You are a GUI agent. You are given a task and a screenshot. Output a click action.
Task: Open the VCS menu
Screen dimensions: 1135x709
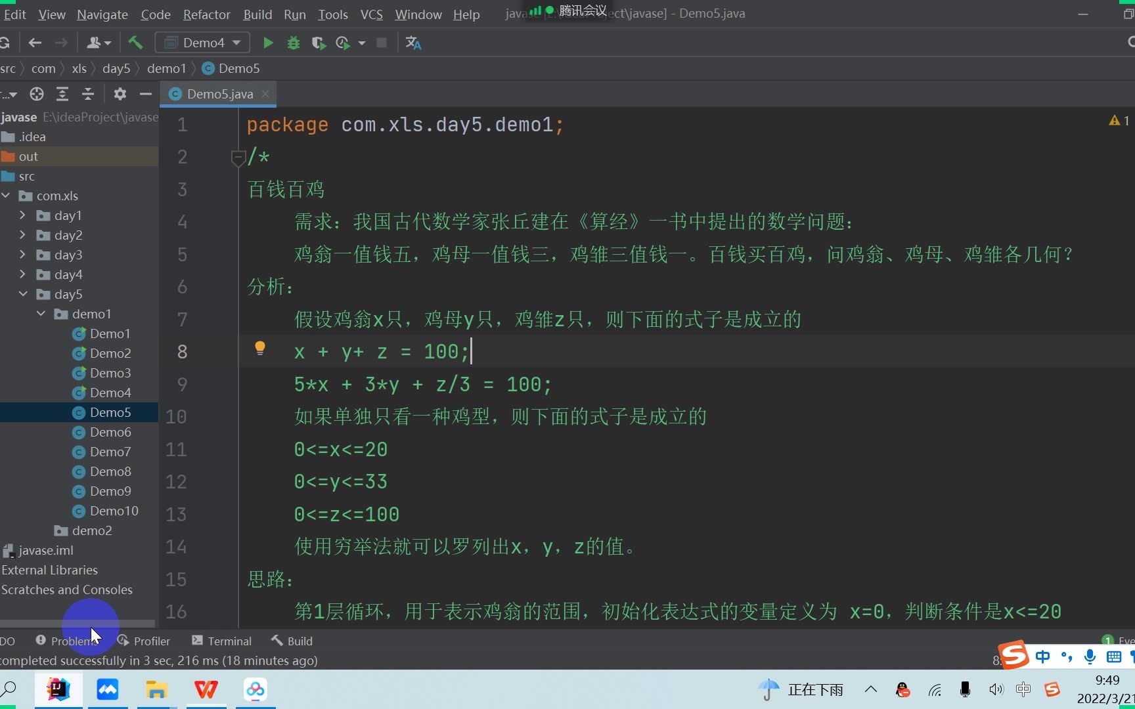coord(372,14)
